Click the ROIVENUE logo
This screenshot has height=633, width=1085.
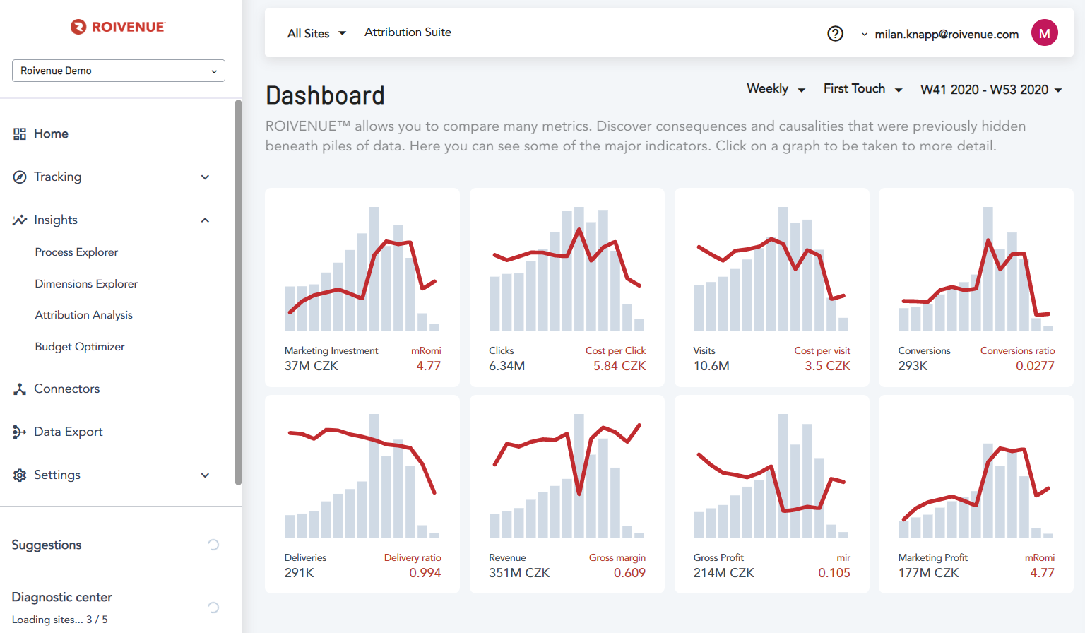[x=118, y=27]
